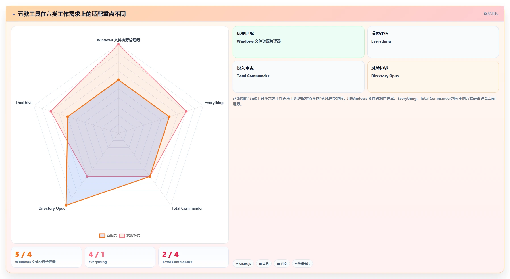Click the 投入重点 card heading
The image size is (510, 279).
[x=245, y=68]
